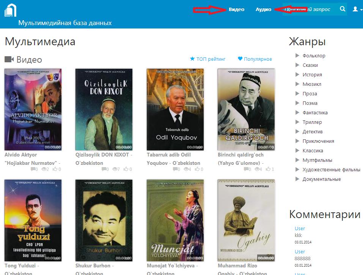Click thumbs-up icon under Tabarruk adib Odil Yoqubov
This screenshot has height=275, width=363.
click(196, 169)
